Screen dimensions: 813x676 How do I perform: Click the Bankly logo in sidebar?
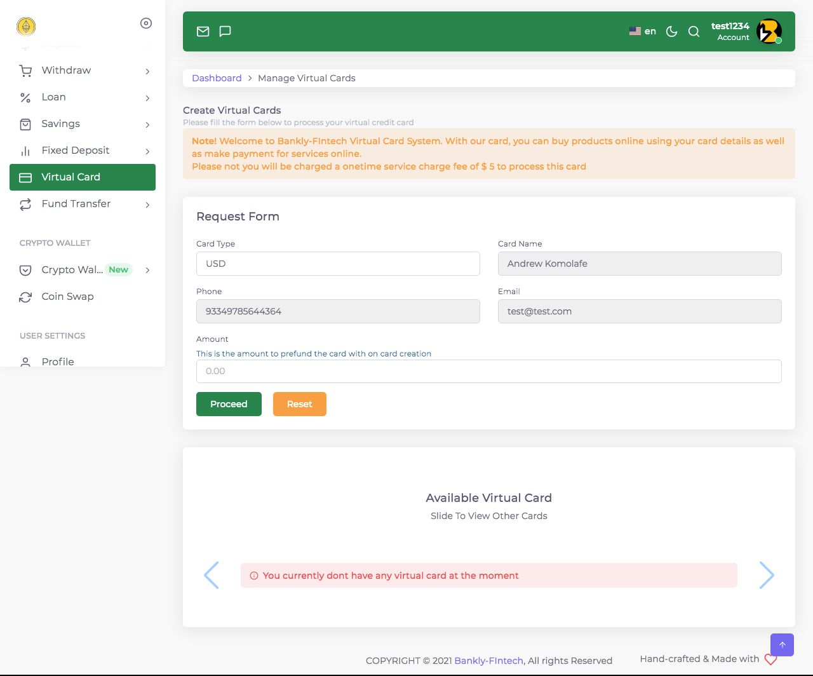(x=26, y=26)
